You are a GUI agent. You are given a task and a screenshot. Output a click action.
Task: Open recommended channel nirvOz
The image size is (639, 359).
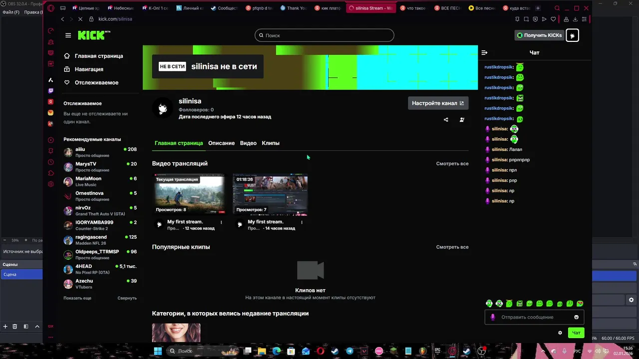pyautogui.click(x=100, y=211)
